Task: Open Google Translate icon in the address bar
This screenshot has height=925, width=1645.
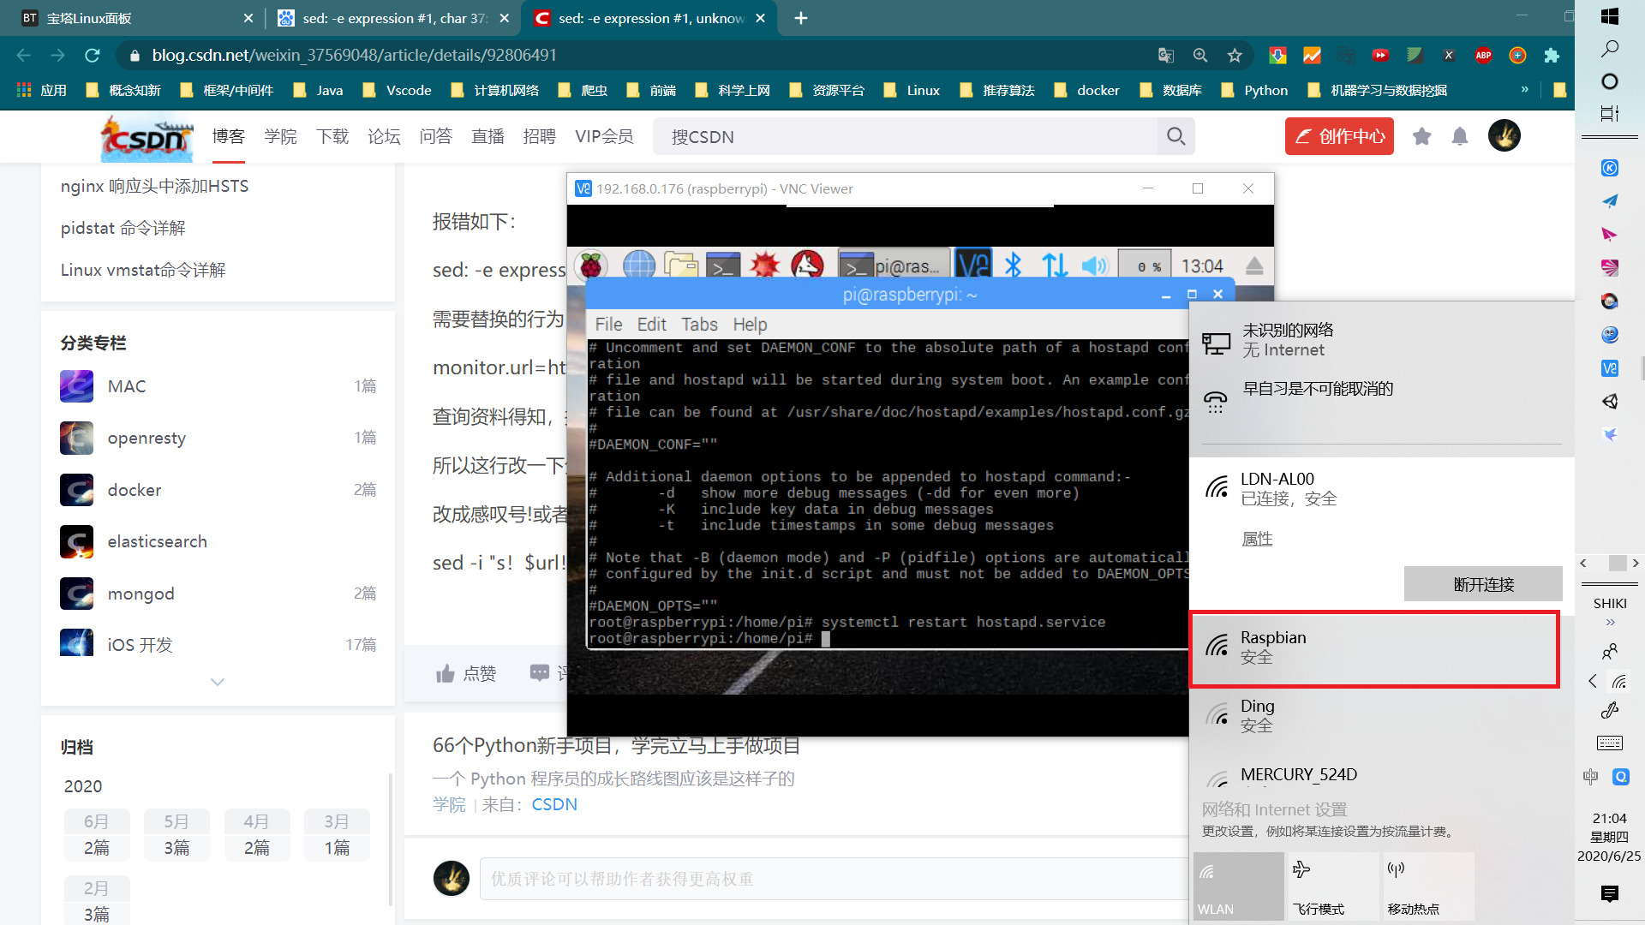Action: click(x=1165, y=54)
